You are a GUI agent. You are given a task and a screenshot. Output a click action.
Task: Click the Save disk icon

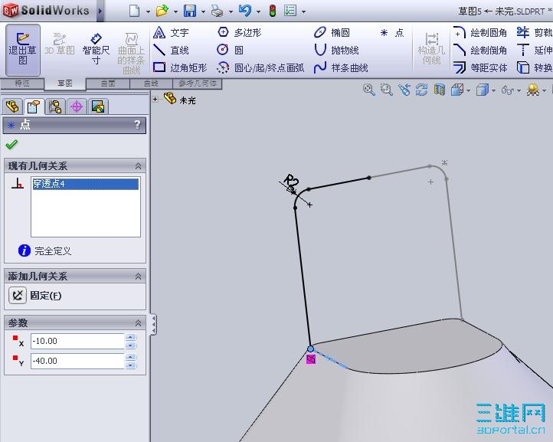point(190,11)
